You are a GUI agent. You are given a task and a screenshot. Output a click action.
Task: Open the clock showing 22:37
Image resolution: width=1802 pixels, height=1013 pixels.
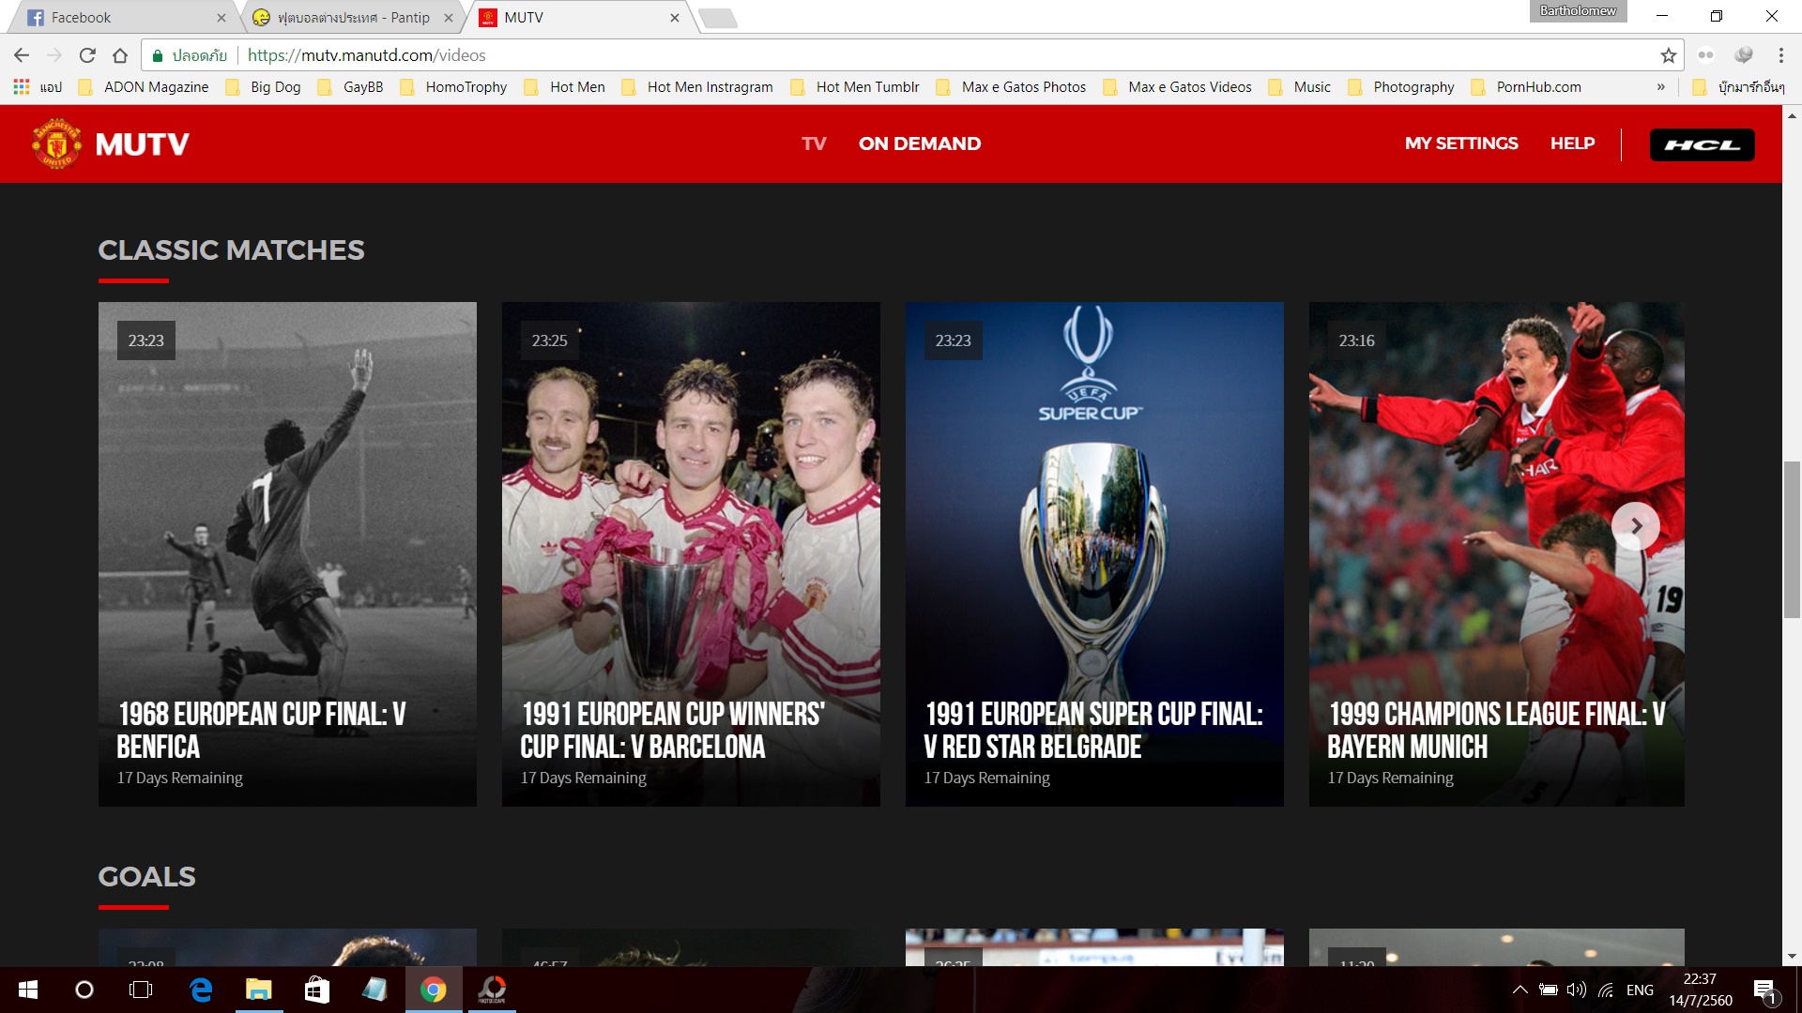(1700, 990)
